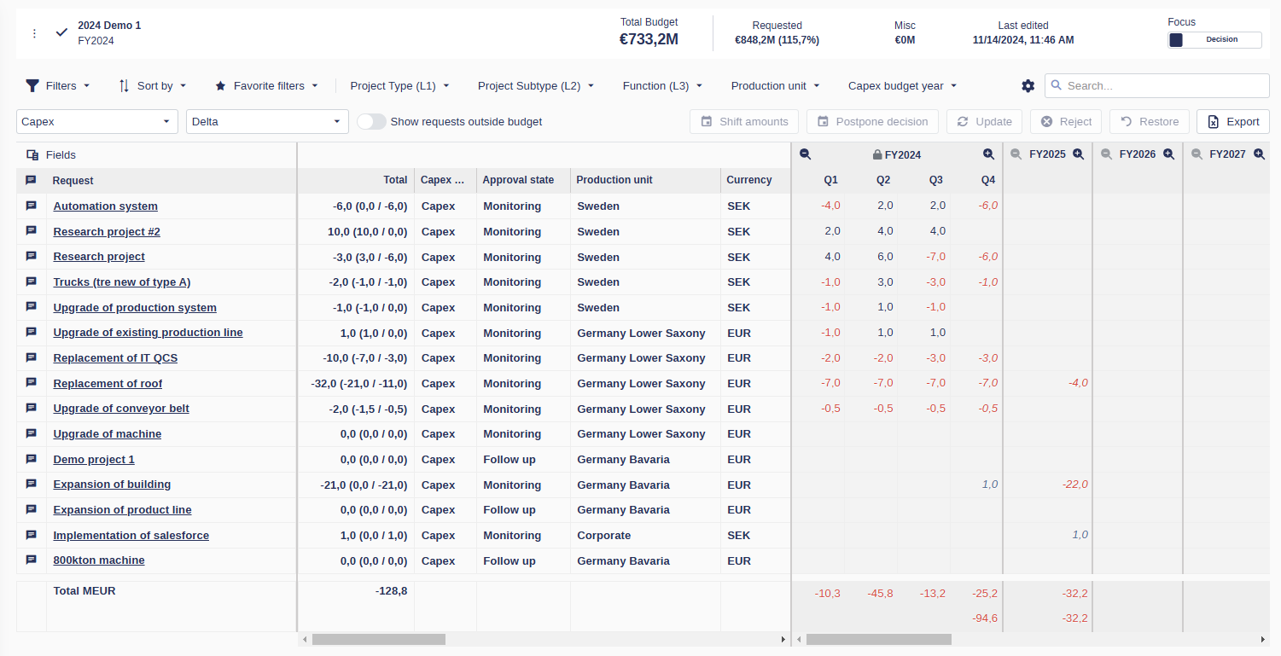
Task: Click the Update button
Action: tap(984, 121)
